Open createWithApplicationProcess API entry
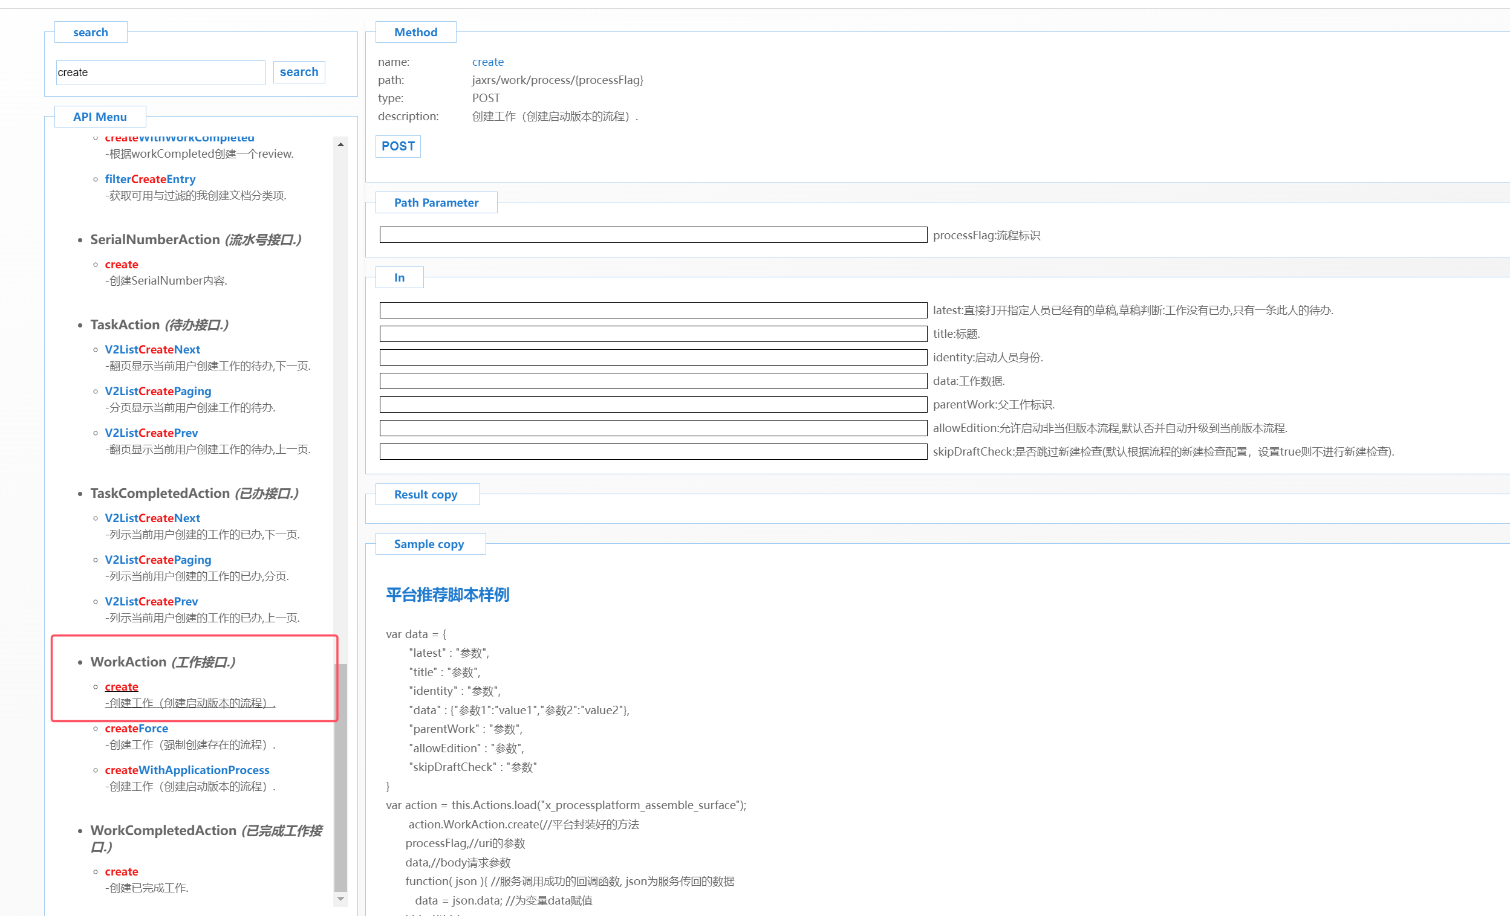Viewport: 1510px width, 916px height. (x=187, y=770)
